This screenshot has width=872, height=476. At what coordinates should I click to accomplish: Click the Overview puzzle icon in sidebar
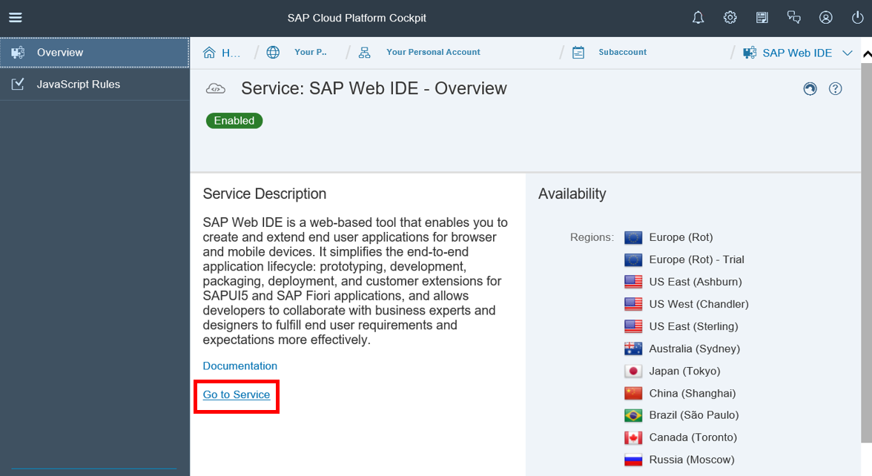tap(18, 52)
